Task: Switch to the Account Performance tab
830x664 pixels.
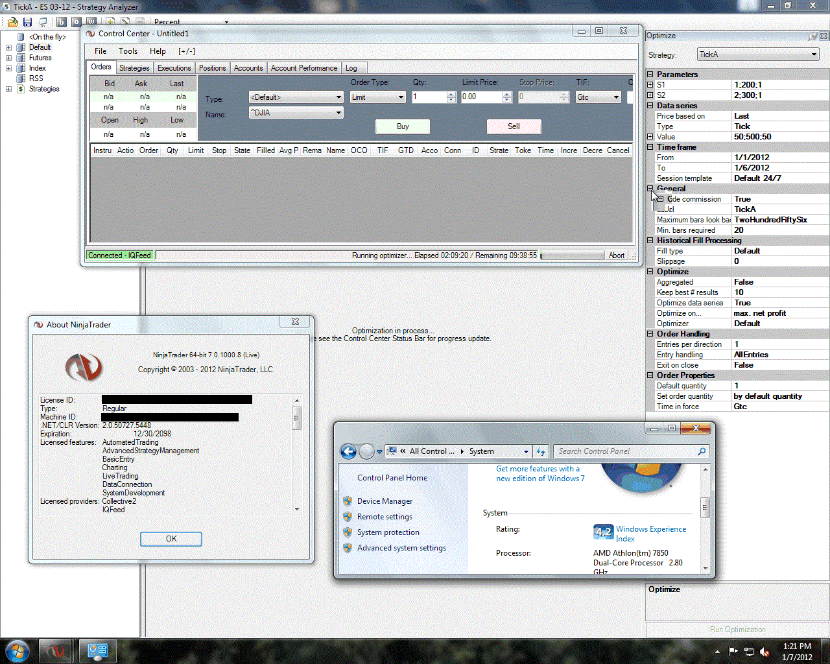Action: (304, 68)
